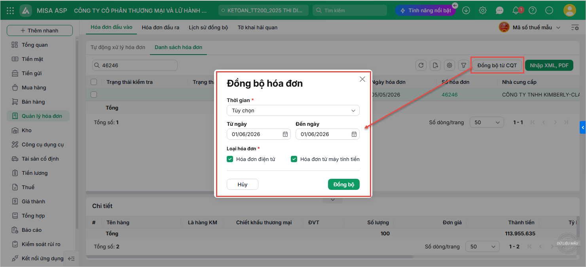Click the Đồng bộ từ CQT button
The width and height of the screenshot is (586, 267).
(x=497, y=65)
